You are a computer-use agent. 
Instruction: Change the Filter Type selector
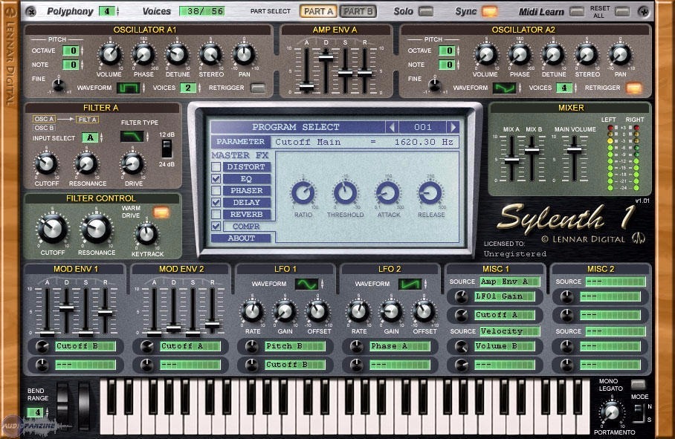click(x=132, y=137)
